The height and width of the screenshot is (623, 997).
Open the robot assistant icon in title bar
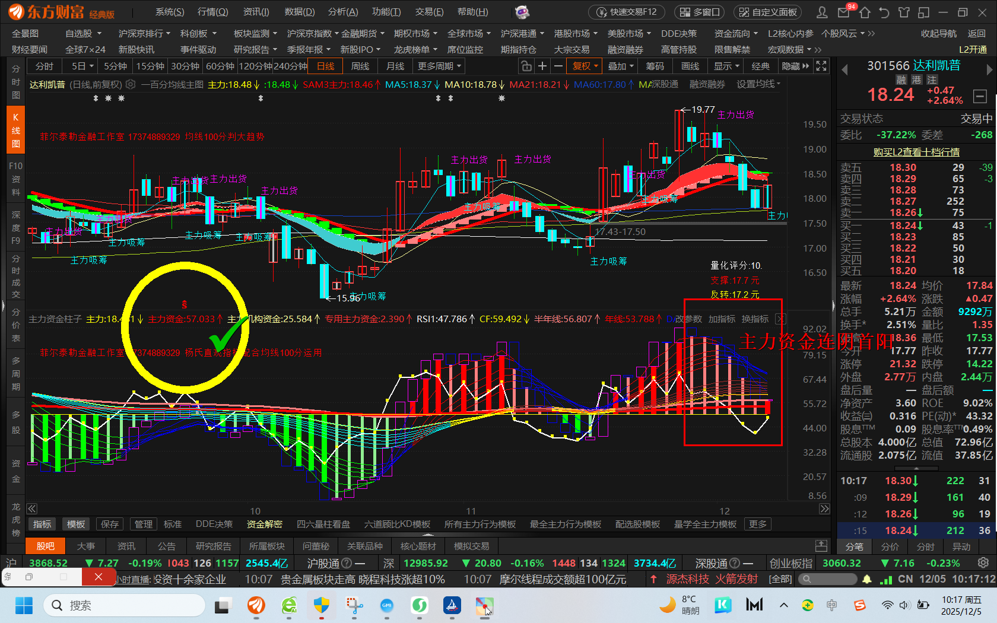pyautogui.click(x=522, y=12)
